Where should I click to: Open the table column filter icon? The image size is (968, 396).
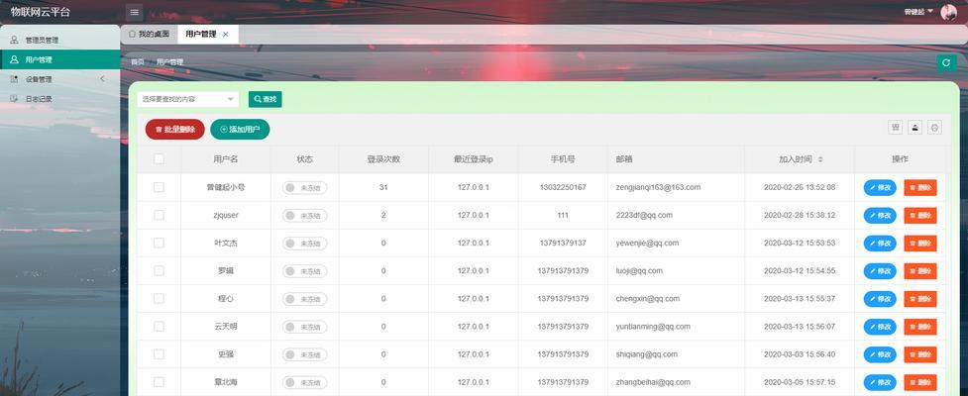[895, 127]
